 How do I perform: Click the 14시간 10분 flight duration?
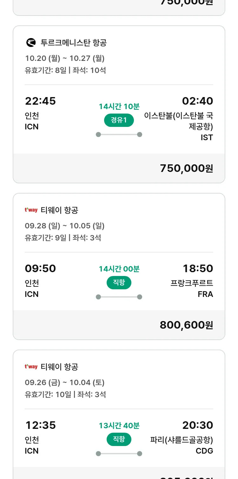tap(119, 106)
